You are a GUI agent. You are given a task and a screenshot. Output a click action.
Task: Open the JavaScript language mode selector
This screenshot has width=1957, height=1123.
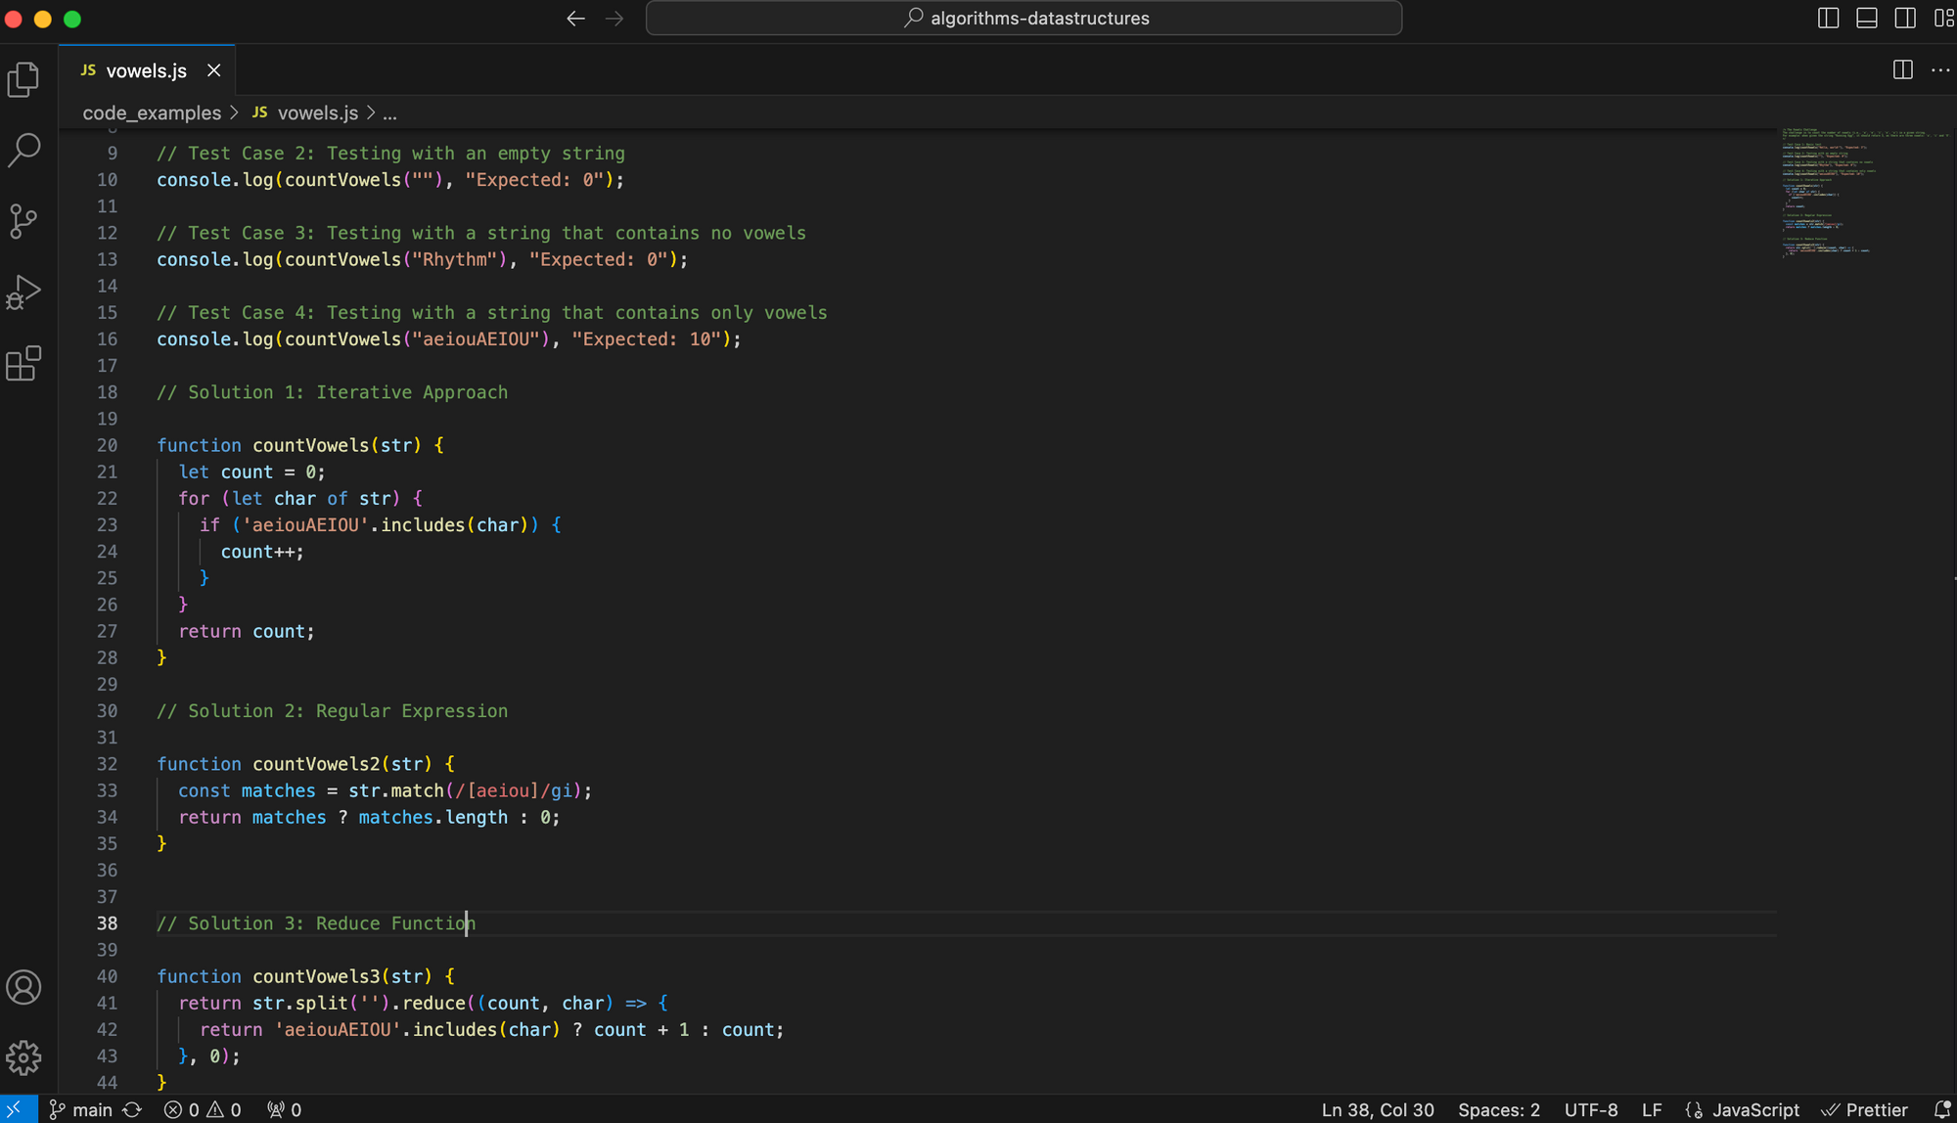tap(1756, 1109)
